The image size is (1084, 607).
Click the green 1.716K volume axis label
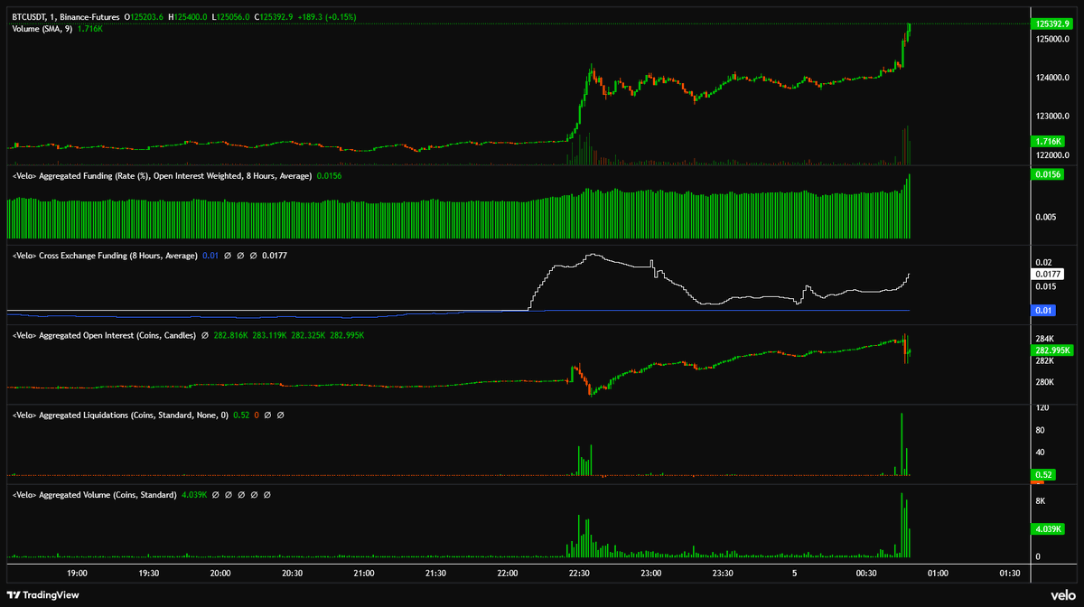tap(1049, 142)
